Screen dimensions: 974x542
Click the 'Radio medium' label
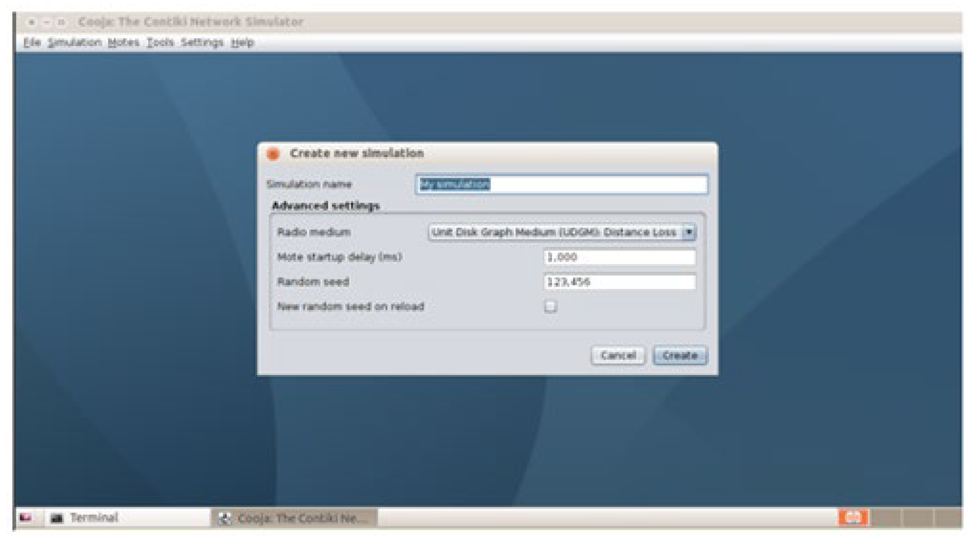[x=314, y=232]
